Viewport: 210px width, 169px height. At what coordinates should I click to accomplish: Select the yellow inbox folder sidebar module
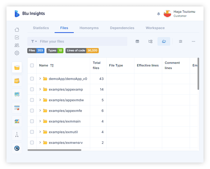pos(17,67)
